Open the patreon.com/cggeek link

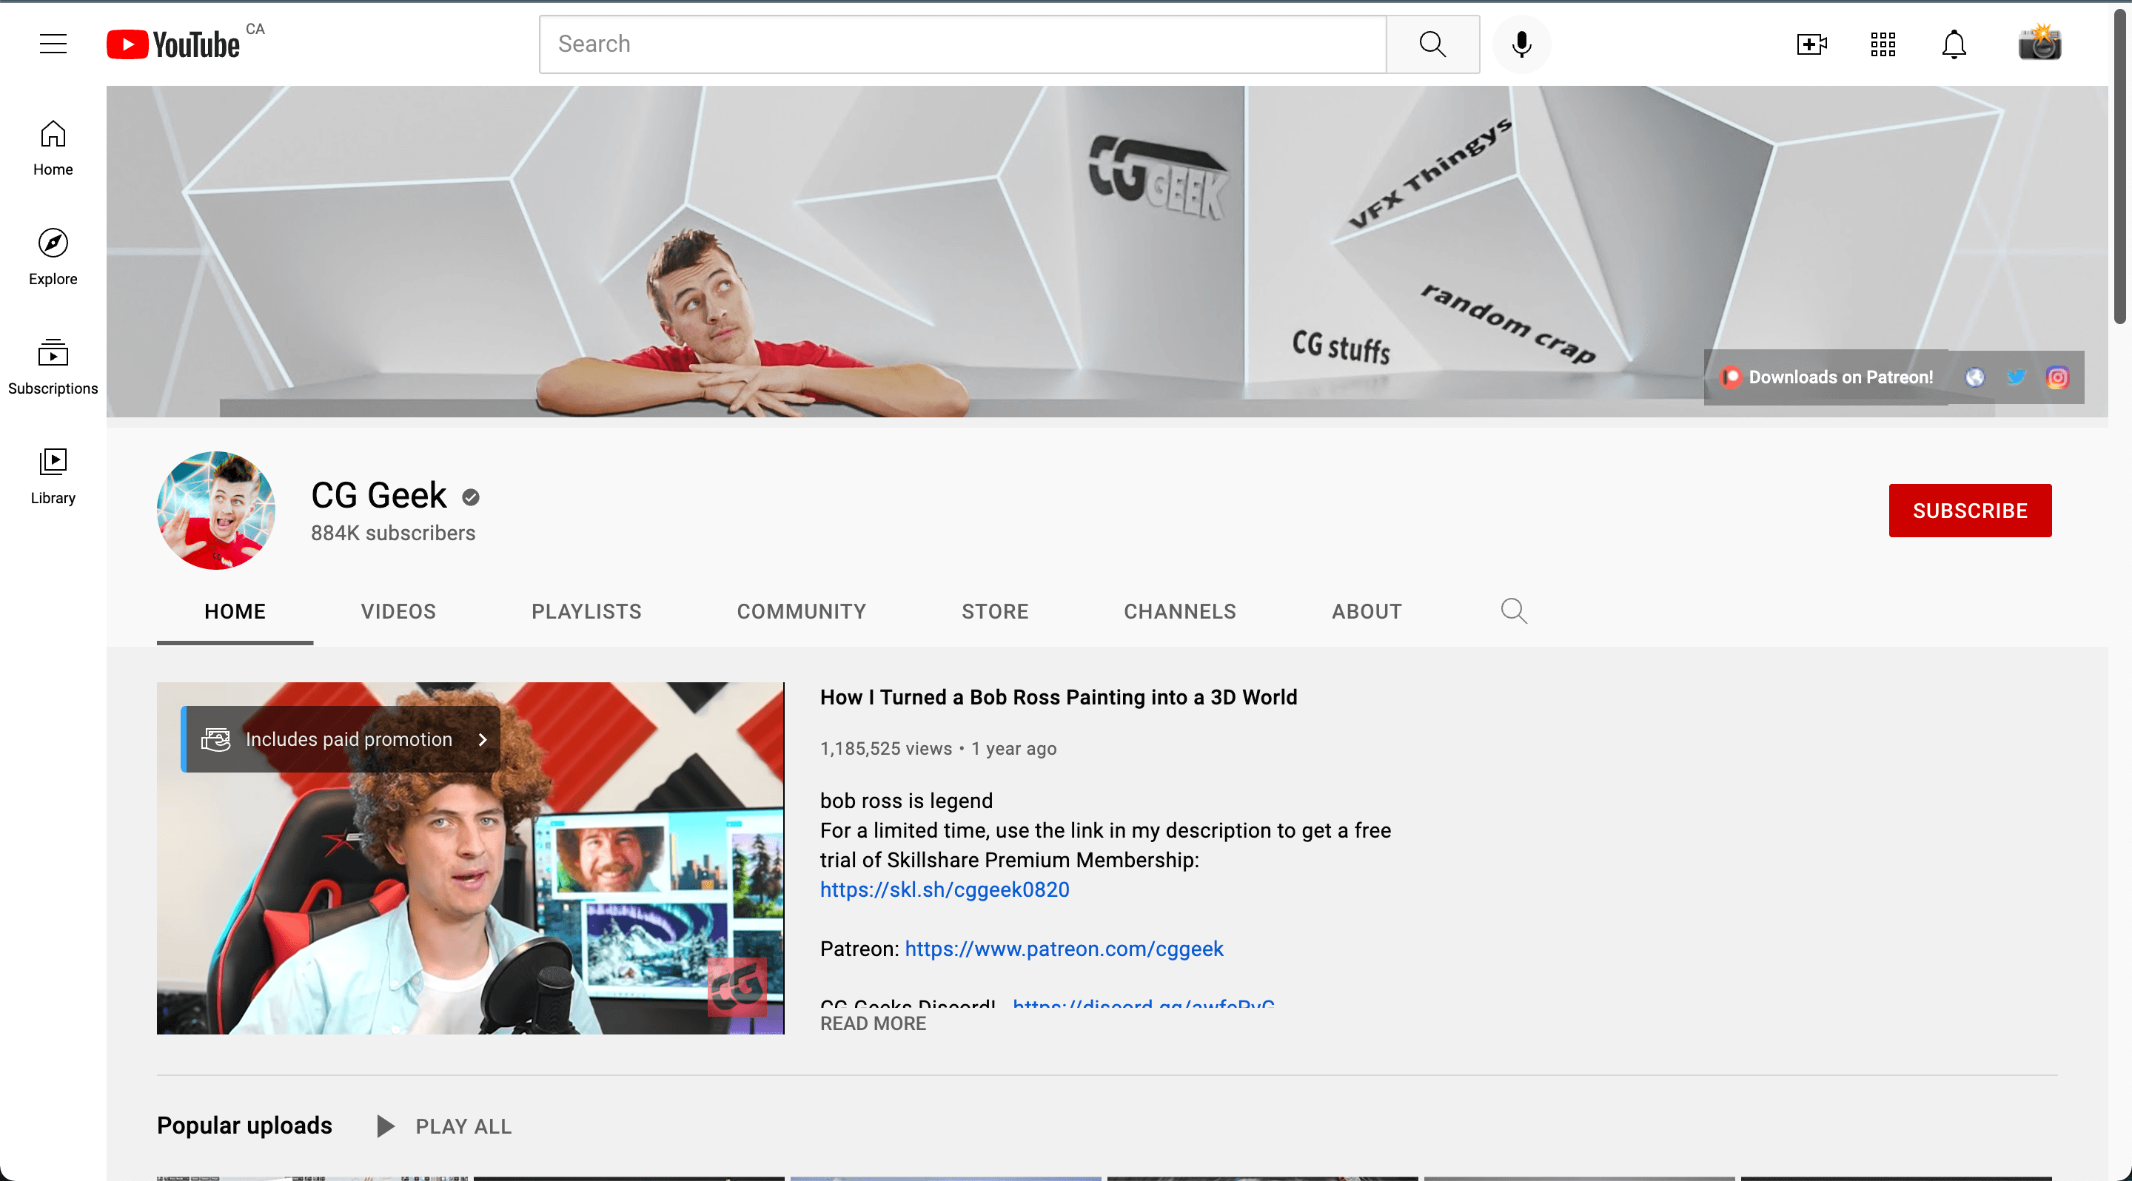(x=1064, y=949)
